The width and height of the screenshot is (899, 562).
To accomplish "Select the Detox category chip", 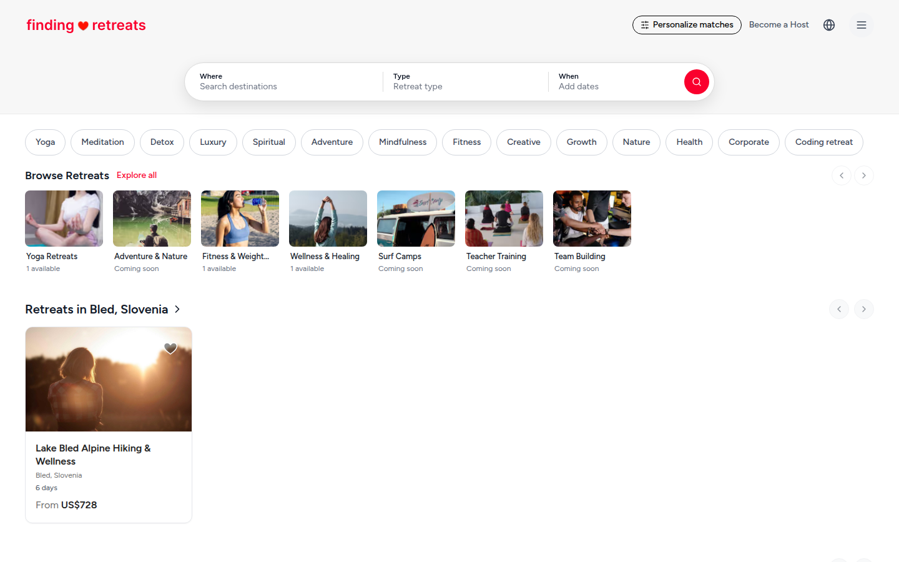I will point(162,142).
